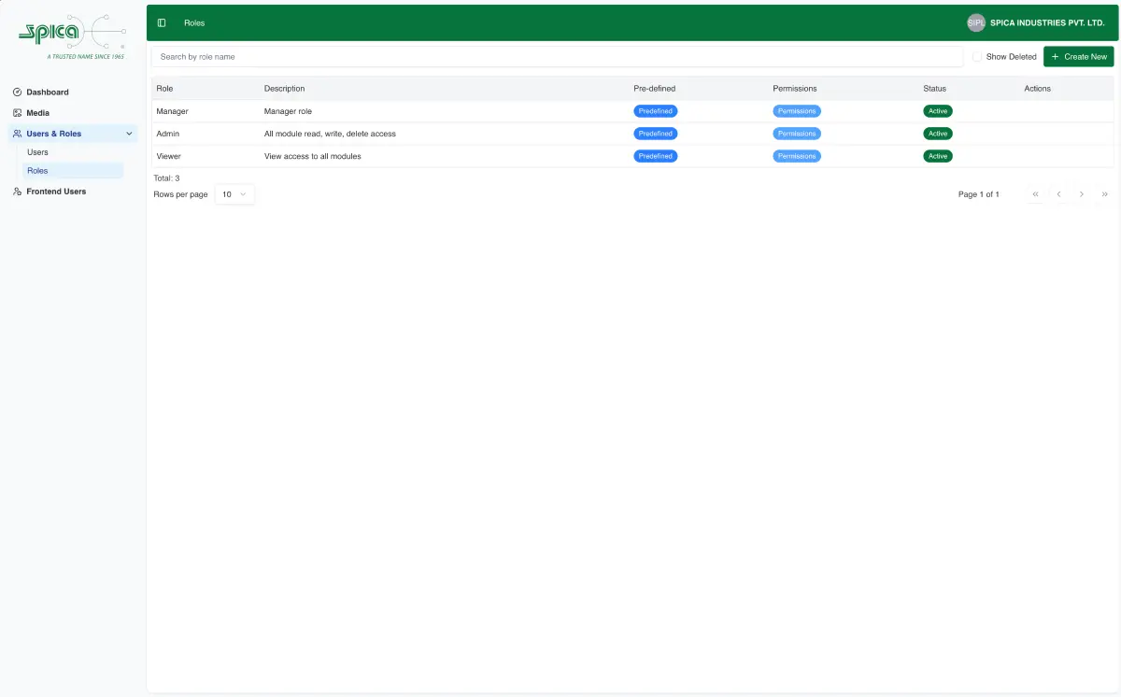Open Frontend Users via its person icon

[17, 191]
